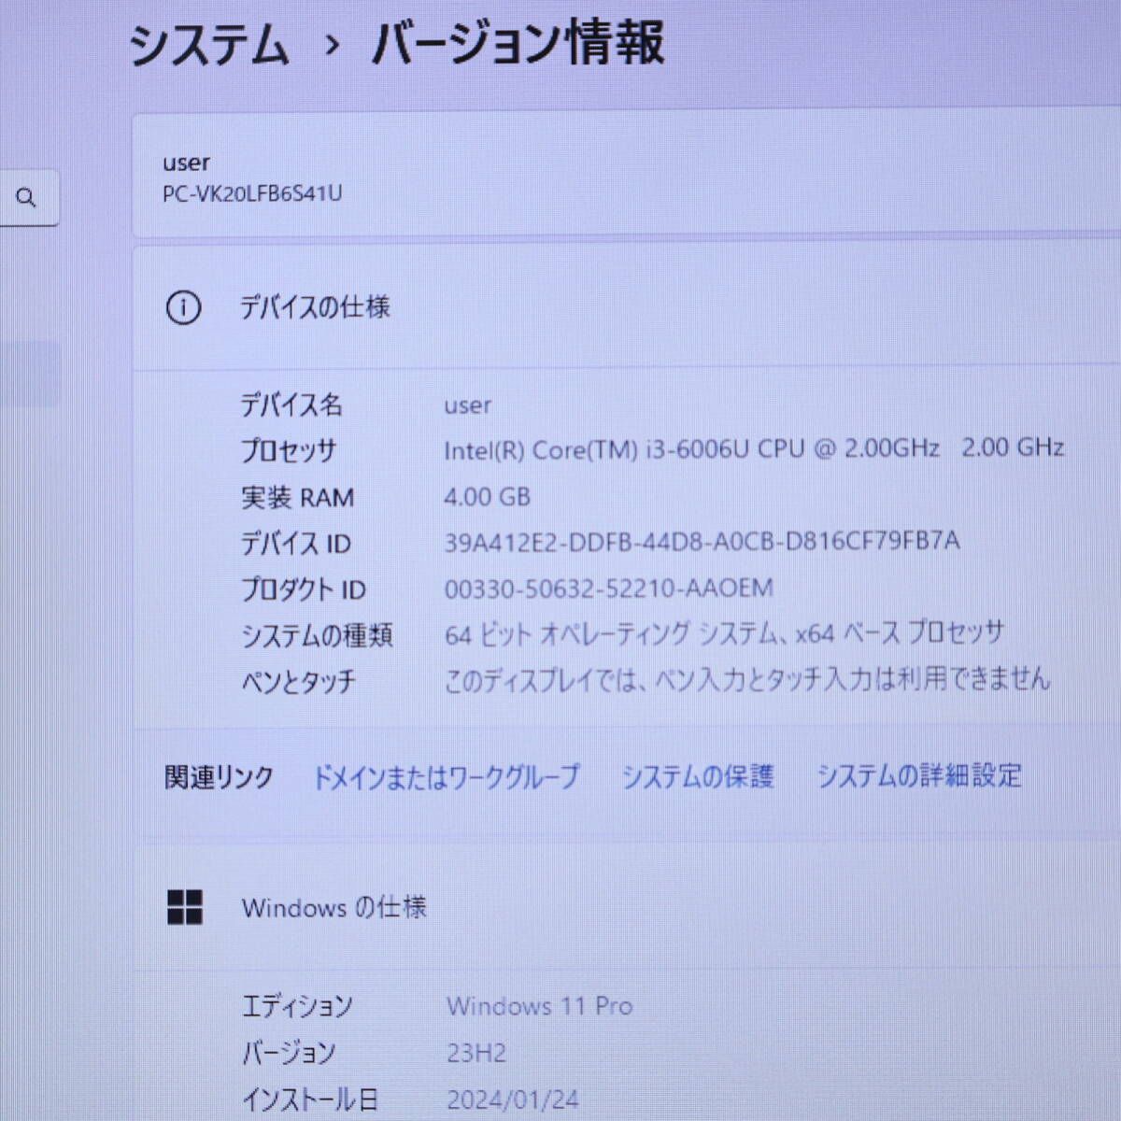Open システムの保護 link
Image resolution: width=1121 pixels, height=1121 pixels.
tap(698, 776)
